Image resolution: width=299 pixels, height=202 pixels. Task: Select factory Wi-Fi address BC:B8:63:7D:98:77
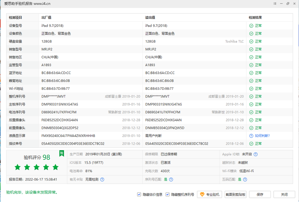(56, 89)
